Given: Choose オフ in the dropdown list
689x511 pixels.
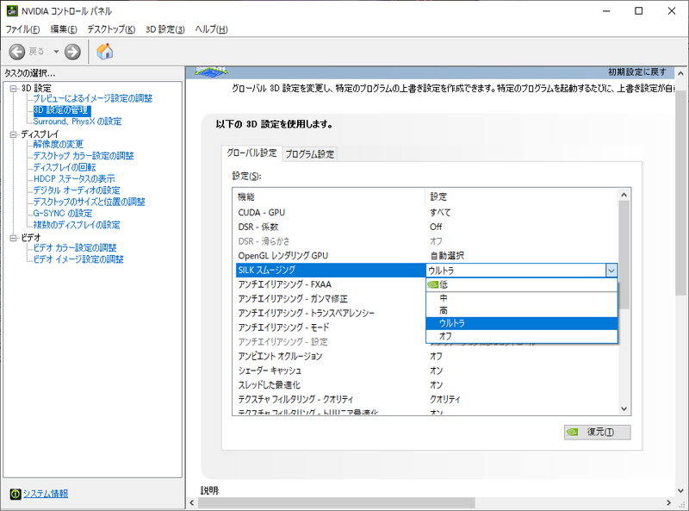Looking at the screenshot, I should tap(522, 336).
